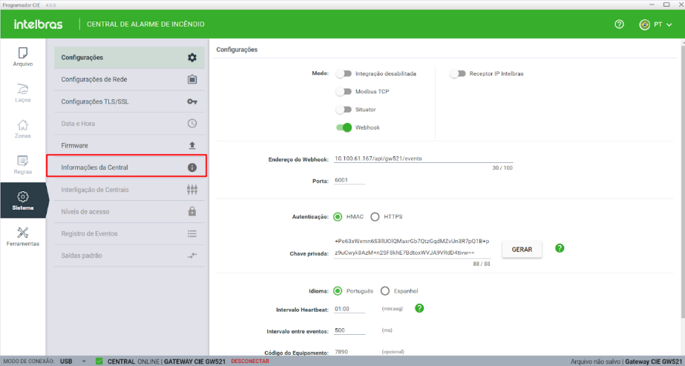
Task: Click the Brazil flag language icon
Action: click(644, 24)
